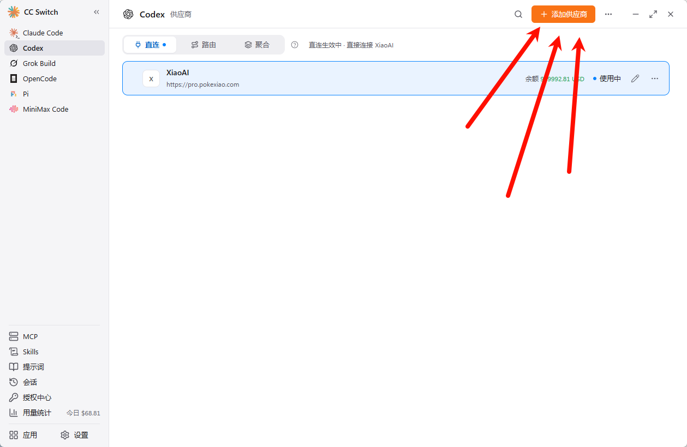Click the 添加供应商 orange button
The height and width of the screenshot is (447, 687).
[x=563, y=14]
